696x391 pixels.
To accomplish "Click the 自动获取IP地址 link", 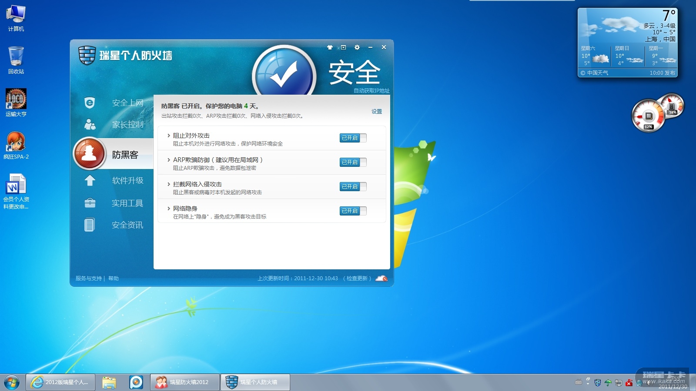I will [371, 91].
